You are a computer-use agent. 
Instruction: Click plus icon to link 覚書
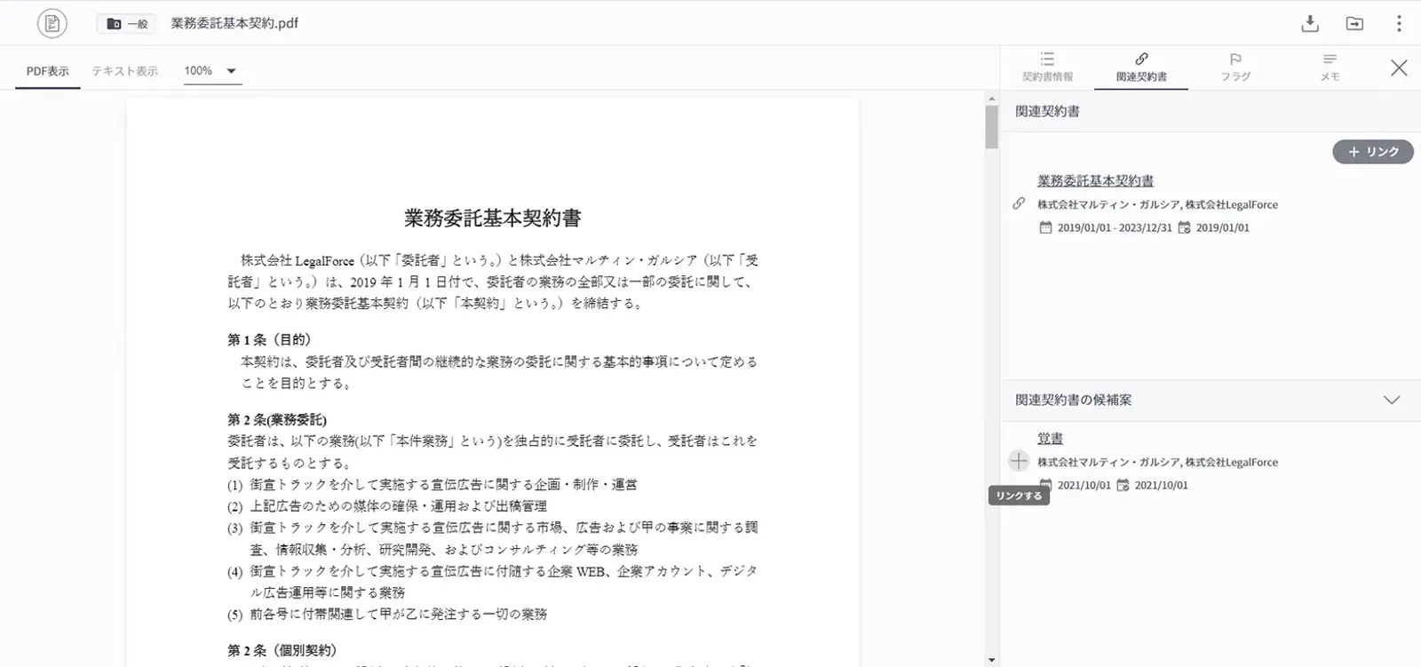(1019, 461)
